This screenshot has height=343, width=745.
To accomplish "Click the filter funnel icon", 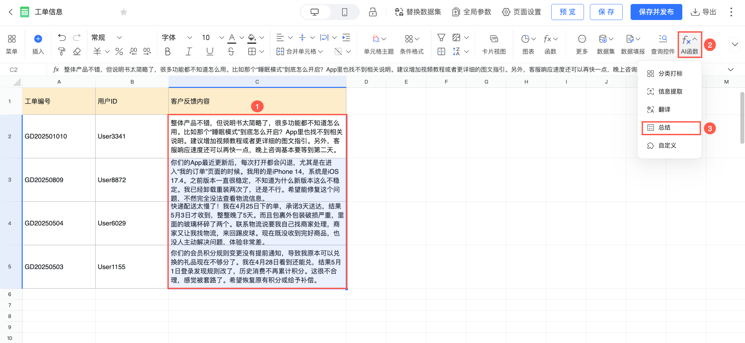I will point(441,38).
